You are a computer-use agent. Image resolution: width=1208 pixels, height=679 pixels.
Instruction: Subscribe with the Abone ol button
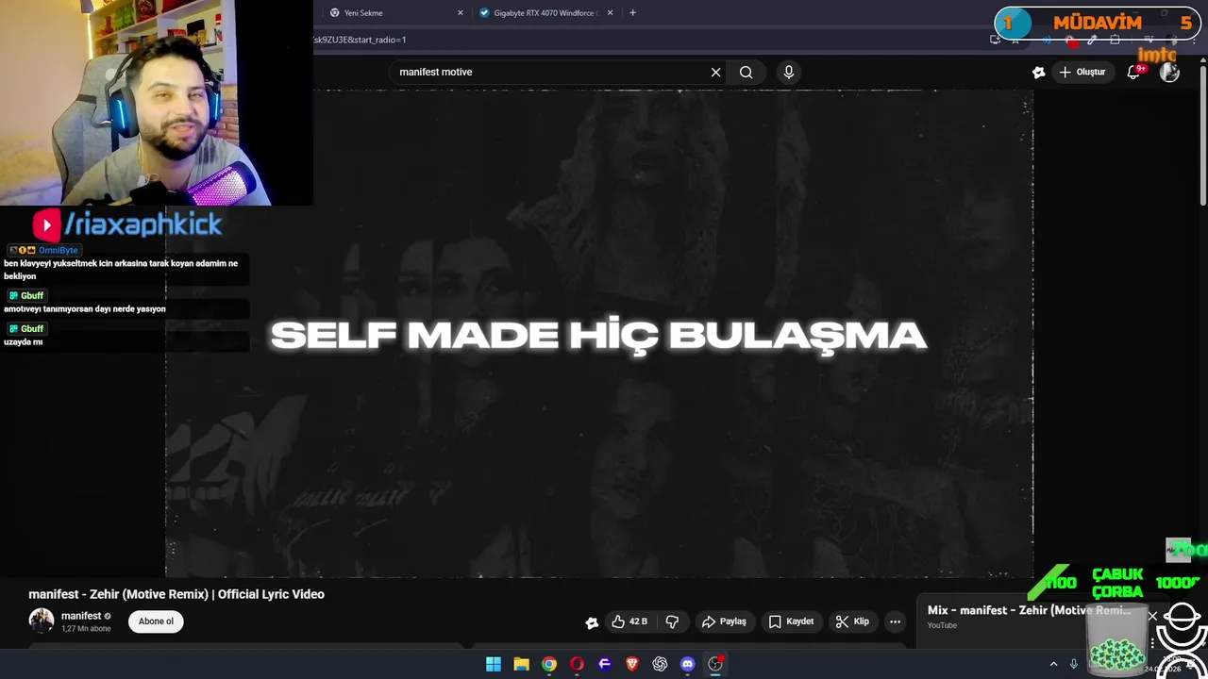pos(156,621)
